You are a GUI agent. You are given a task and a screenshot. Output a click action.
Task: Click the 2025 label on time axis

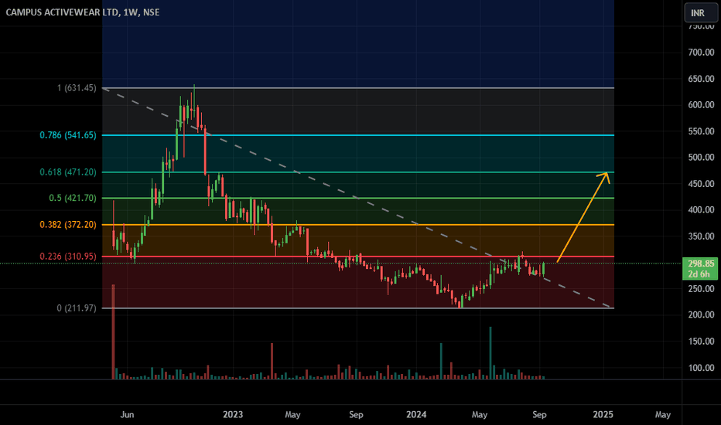[603, 414]
